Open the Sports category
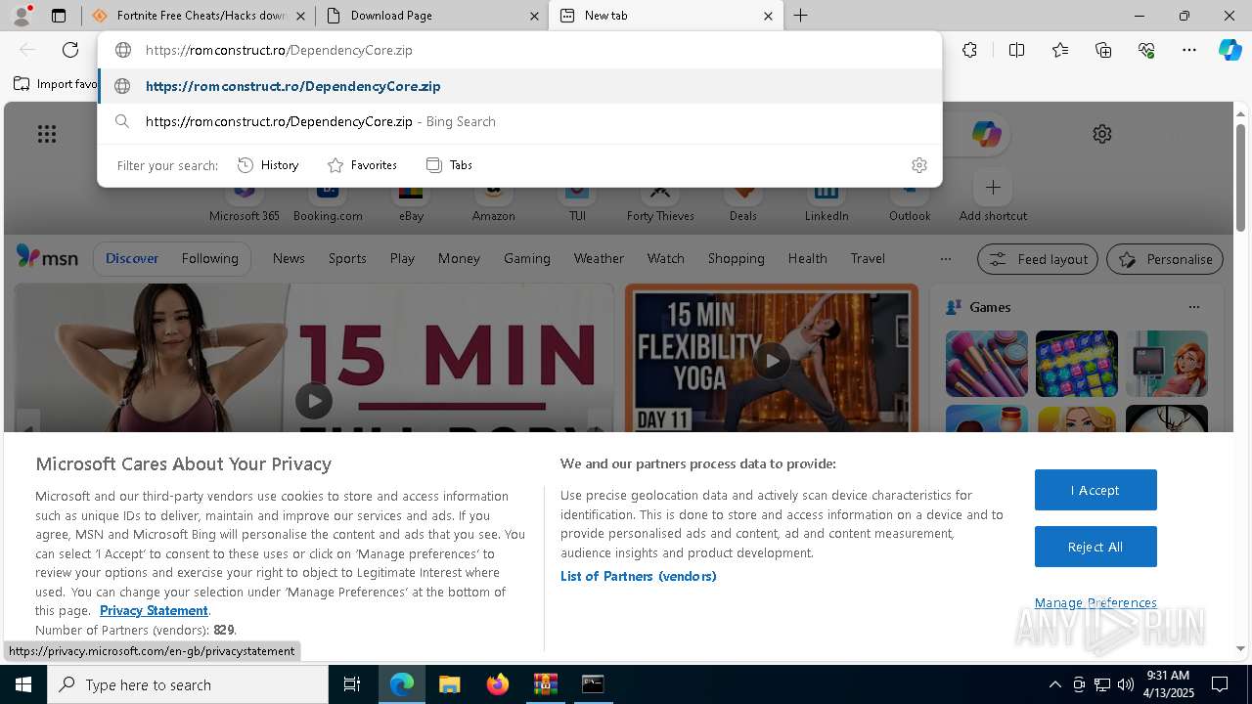Screen dimensions: 1252x704 347,258
